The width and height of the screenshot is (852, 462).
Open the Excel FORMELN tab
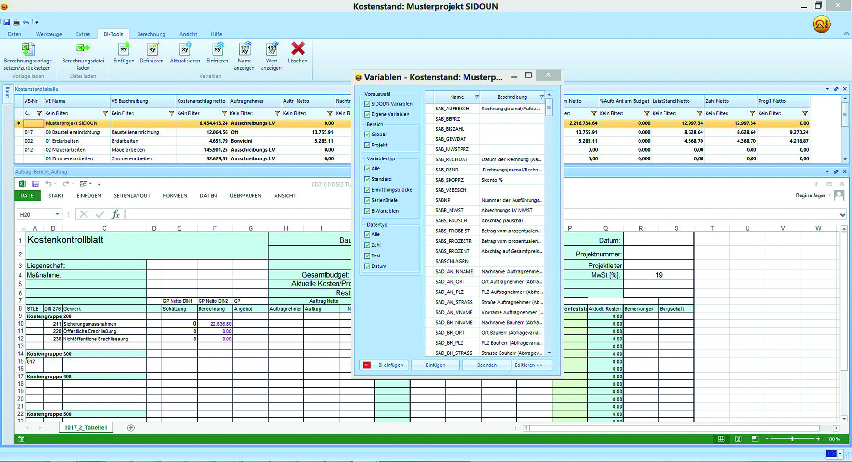tap(175, 195)
